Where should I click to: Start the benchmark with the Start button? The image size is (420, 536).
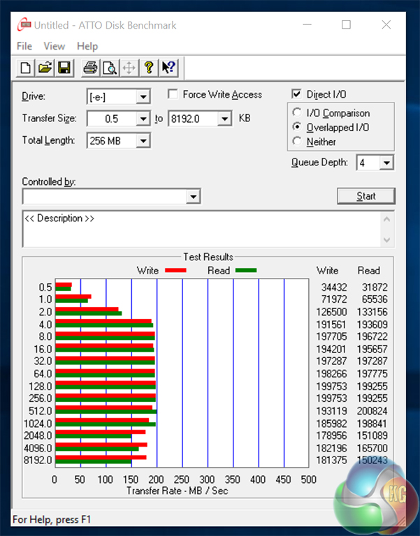tap(366, 196)
